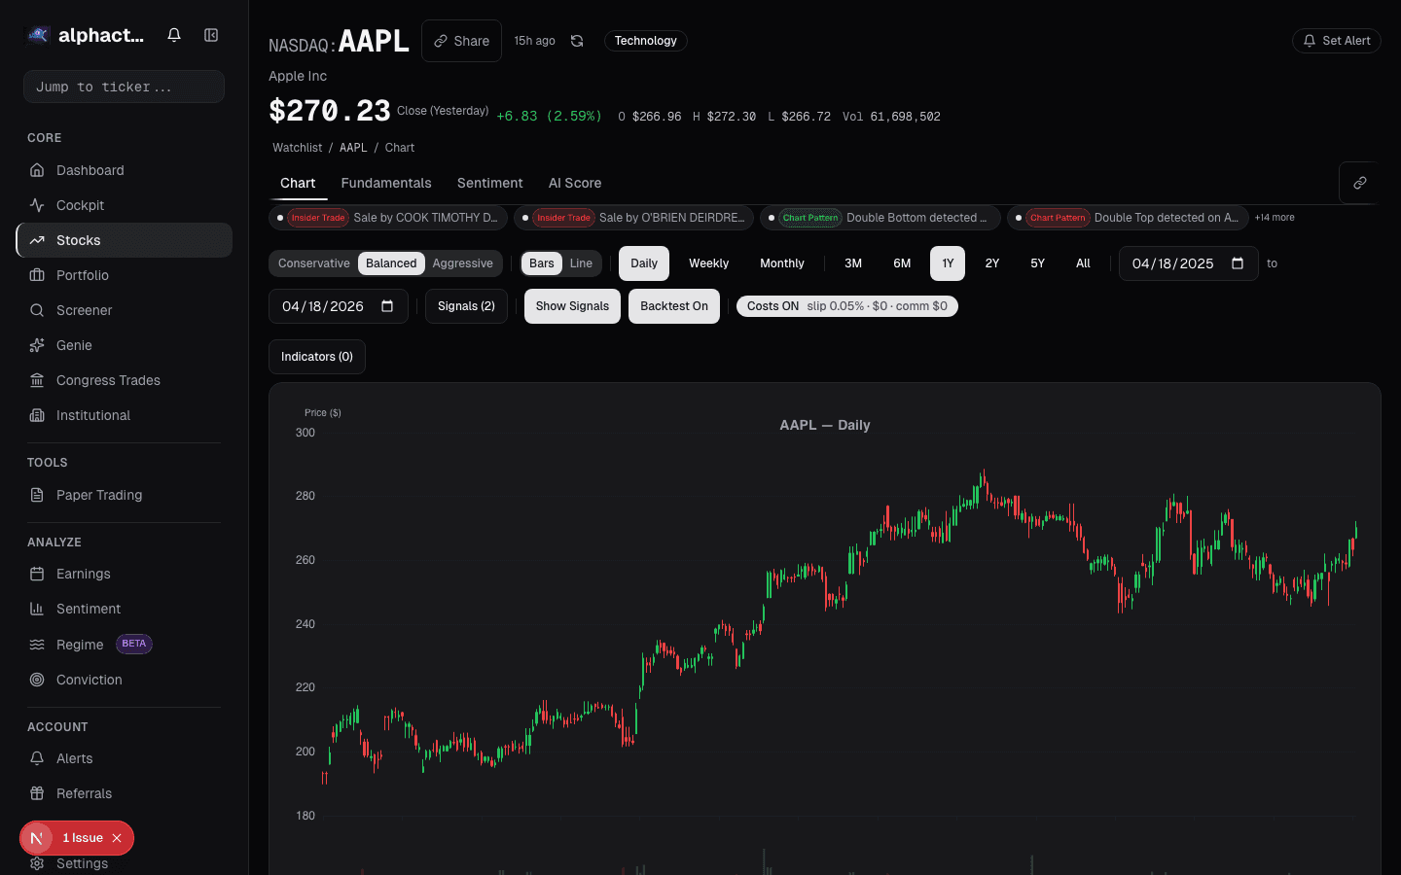
Task: Open Signals (2) dropdown
Action: [466, 306]
